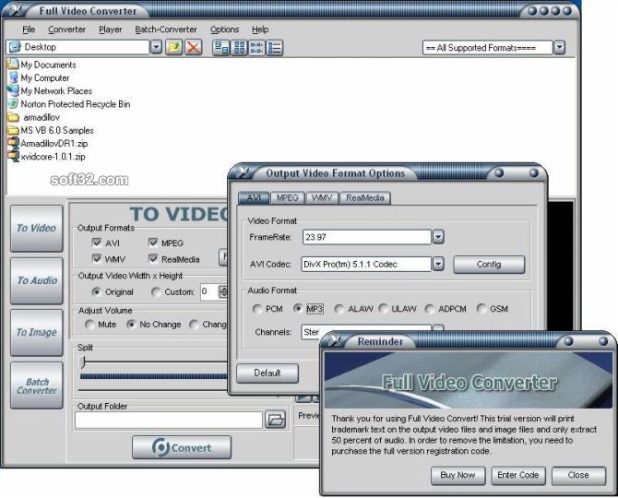Click the My Network Places icon
The height and width of the screenshot is (498, 618).
point(13,90)
